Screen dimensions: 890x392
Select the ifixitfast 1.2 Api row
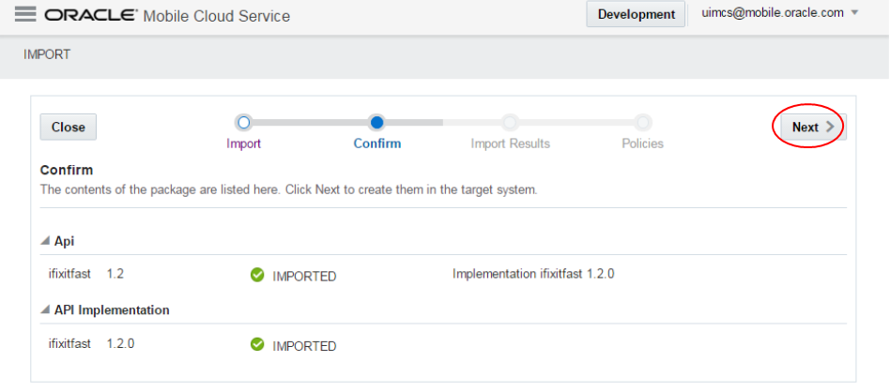coord(86,274)
